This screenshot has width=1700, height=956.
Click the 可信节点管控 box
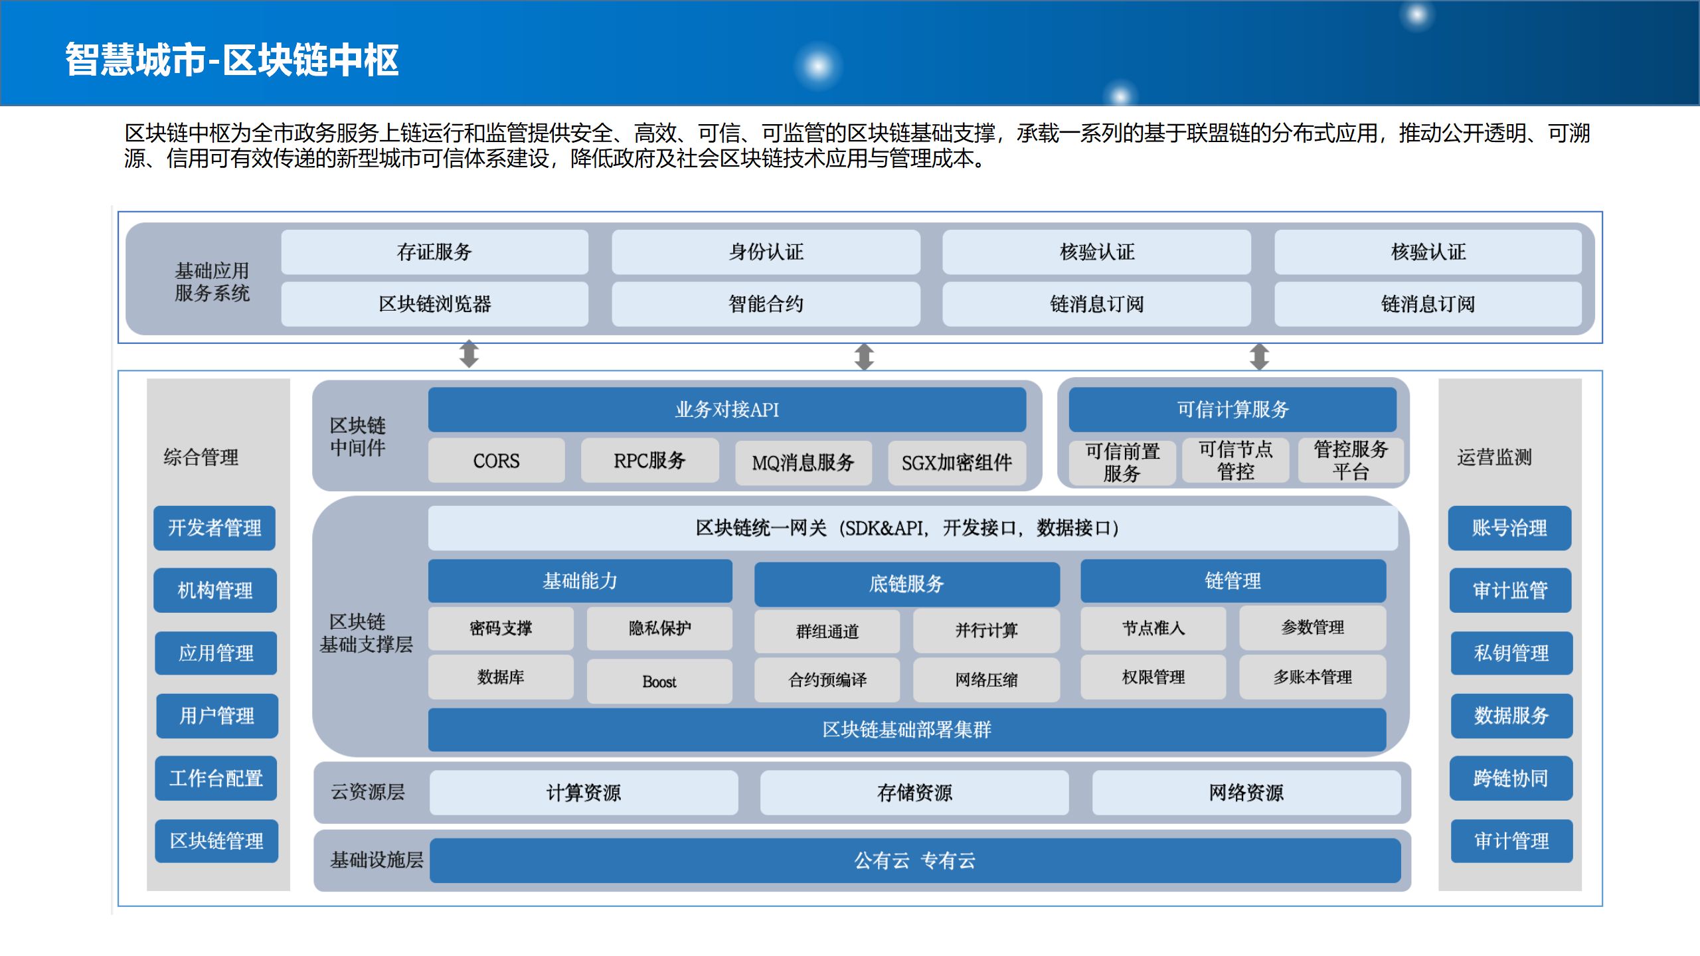pos(1236,460)
